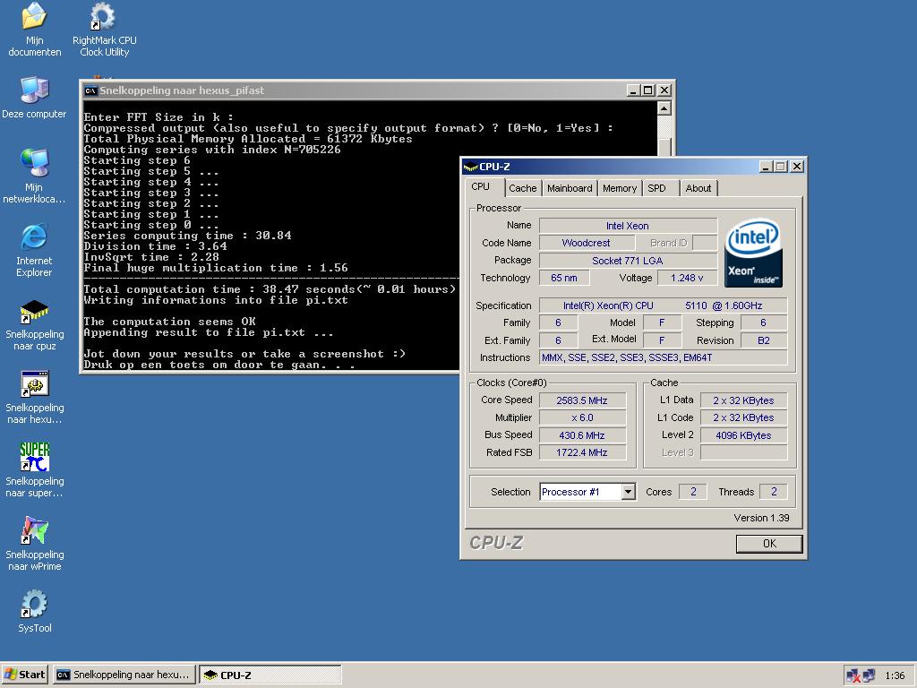Click the CPU-Z title bar chip icon
The width and height of the screenshot is (917, 688).
pyautogui.click(x=471, y=167)
